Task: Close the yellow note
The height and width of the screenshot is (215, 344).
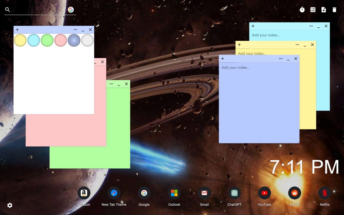Action: click(312, 45)
